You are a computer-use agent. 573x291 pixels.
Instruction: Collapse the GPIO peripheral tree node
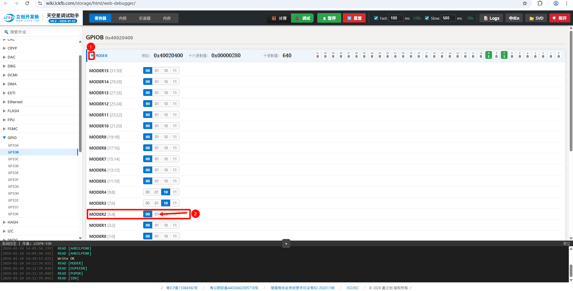pos(4,138)
